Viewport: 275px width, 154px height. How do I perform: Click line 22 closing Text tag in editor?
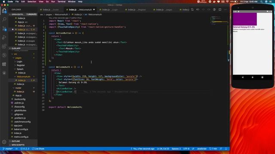pos(61,86)
